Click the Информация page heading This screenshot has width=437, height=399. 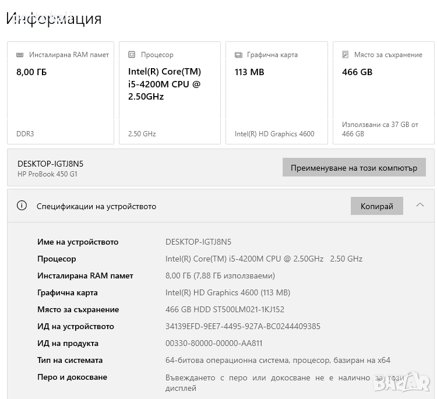click(54, 19)
